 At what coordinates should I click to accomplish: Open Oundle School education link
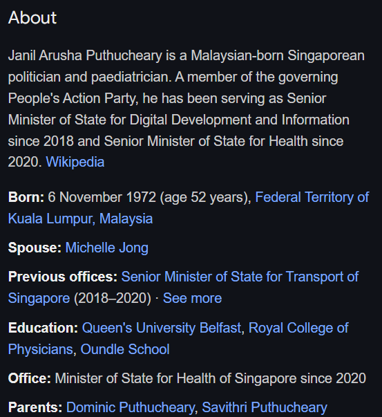tap(125, 349)
